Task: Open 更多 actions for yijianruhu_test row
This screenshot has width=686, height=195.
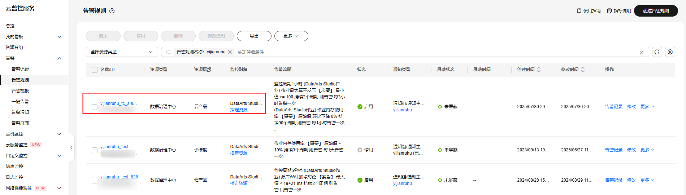Action: click(x=647, y=150)
